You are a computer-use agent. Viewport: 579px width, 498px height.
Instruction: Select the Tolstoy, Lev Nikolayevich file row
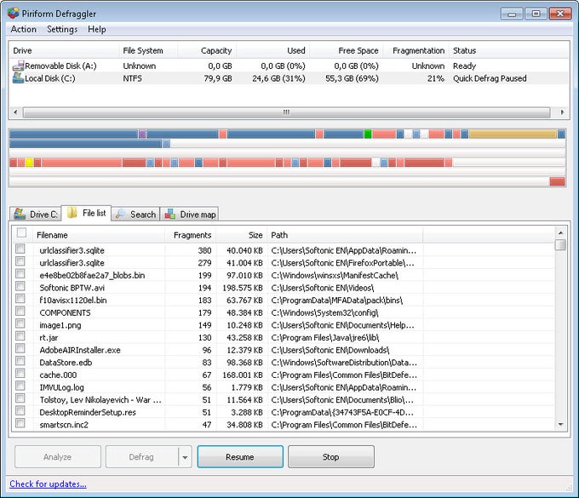[284, 400]
